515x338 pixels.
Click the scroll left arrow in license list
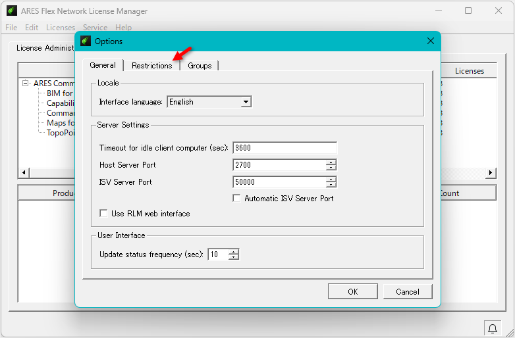tap(24, 172)
